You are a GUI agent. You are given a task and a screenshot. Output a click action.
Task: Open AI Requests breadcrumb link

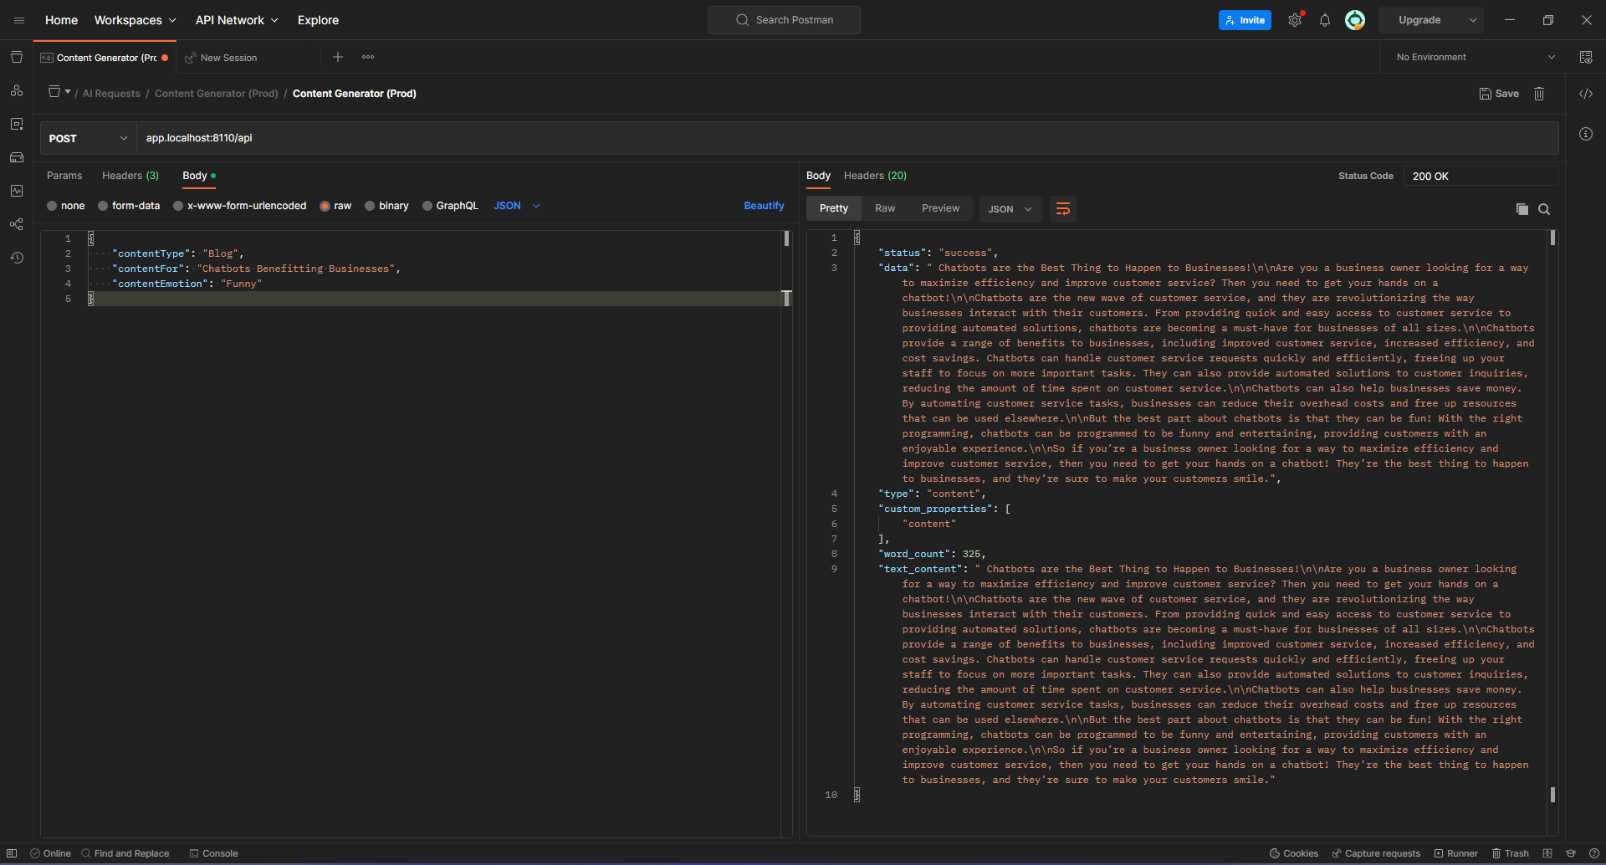click(x=111, y=94)
